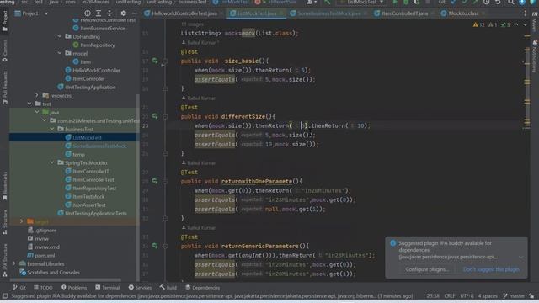
Task: Open the Problems tool window
Action: click(x=74, y=288)
